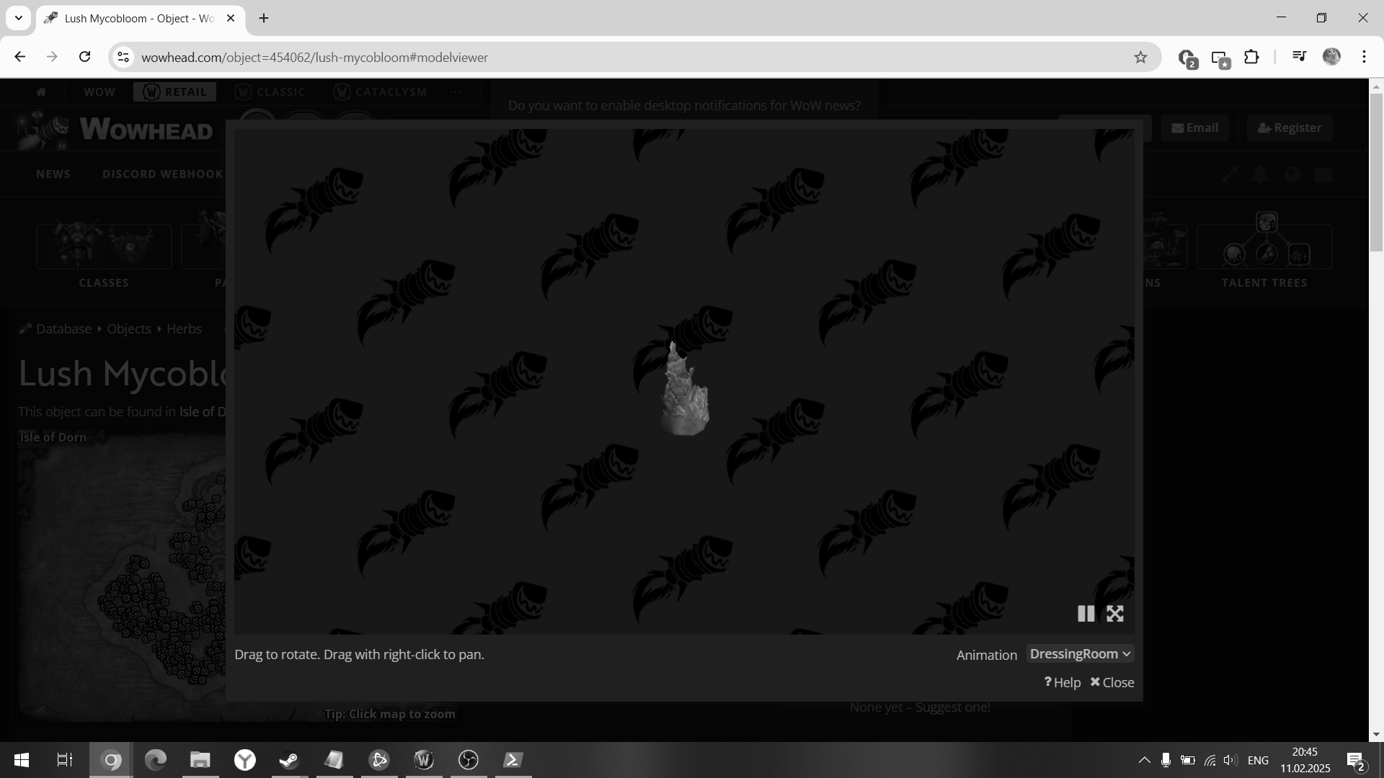Select the Retail version tab
Image resolution: width=1384 pixels, height=778 pixels.
(174, 92)
